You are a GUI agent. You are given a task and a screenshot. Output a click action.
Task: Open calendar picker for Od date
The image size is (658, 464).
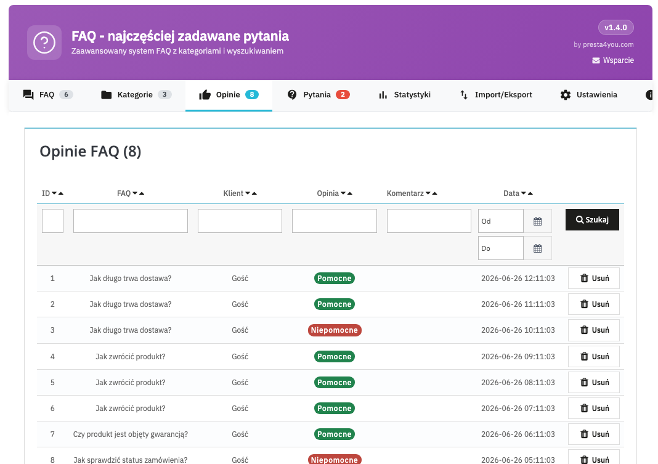[x=538, y=221]
